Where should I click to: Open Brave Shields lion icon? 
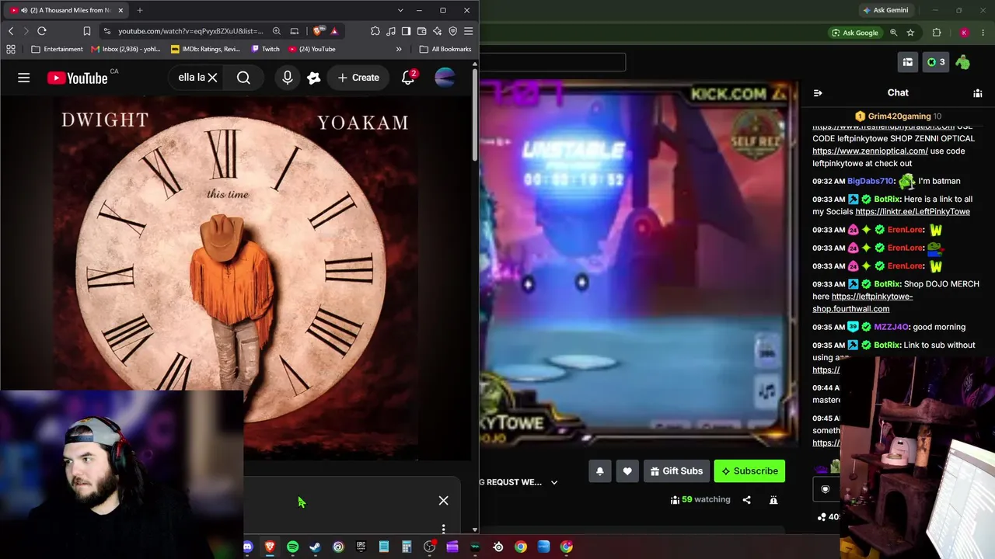319,31
